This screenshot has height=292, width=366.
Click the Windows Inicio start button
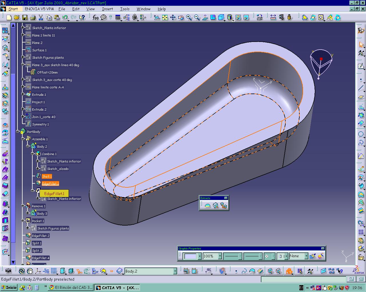pos(9,287)
